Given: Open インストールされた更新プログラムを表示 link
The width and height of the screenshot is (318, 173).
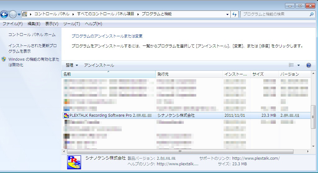Looking at the screenshot, I should (x=32, y=49).
